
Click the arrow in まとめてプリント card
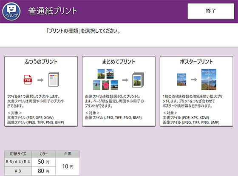125,80
